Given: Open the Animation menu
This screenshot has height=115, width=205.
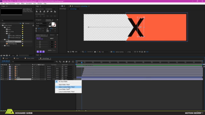Looking at the screenshot, I should [x=29, y=4].
